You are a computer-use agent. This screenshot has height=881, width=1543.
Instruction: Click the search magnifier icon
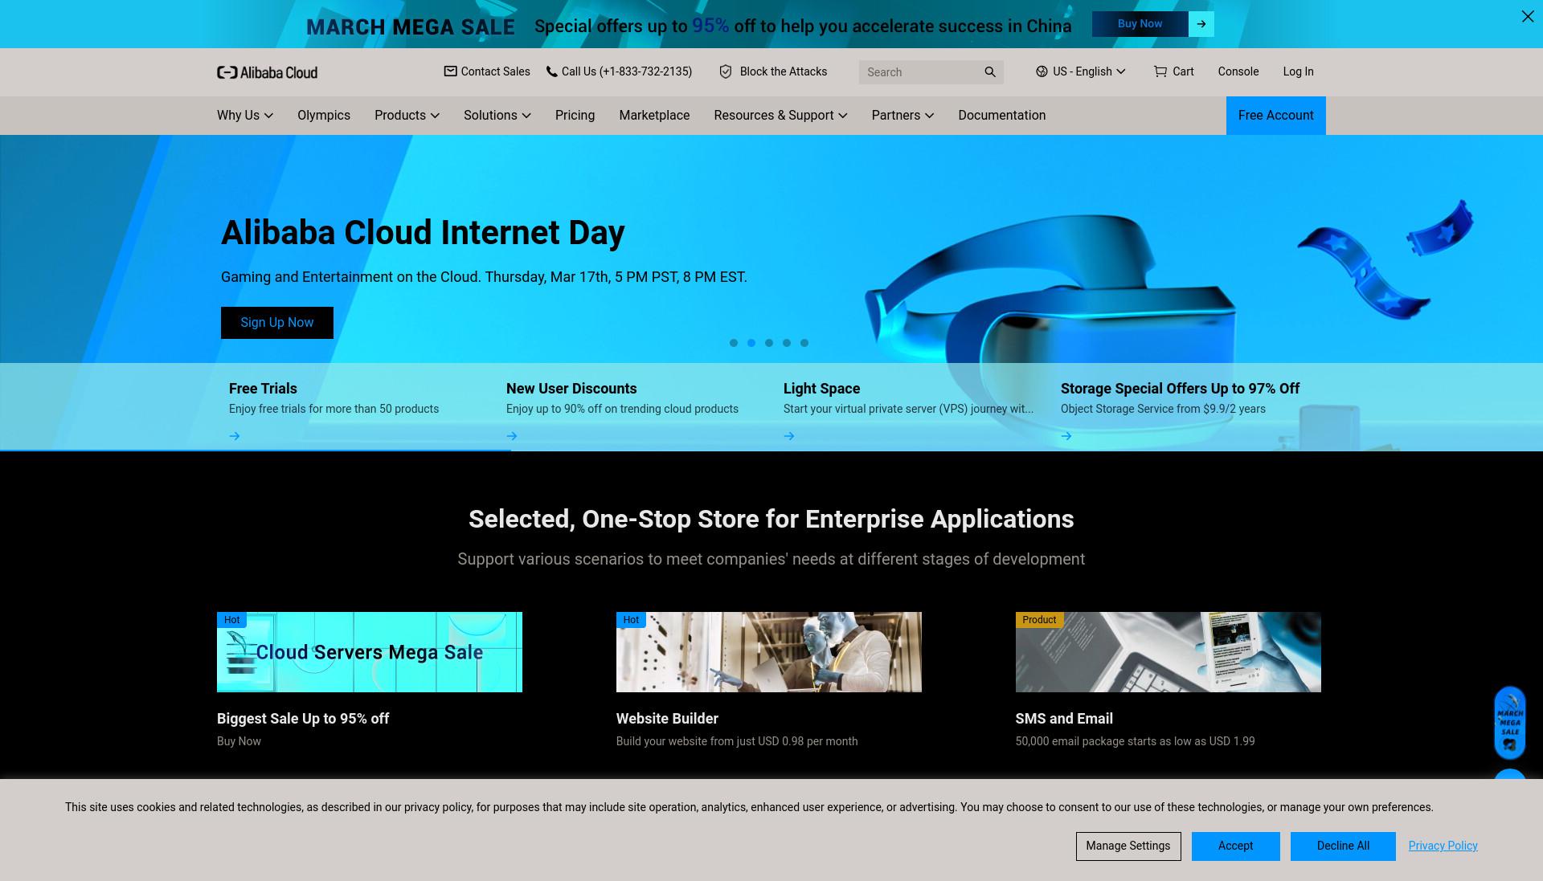pyautogui.click(x=990, y=72)
